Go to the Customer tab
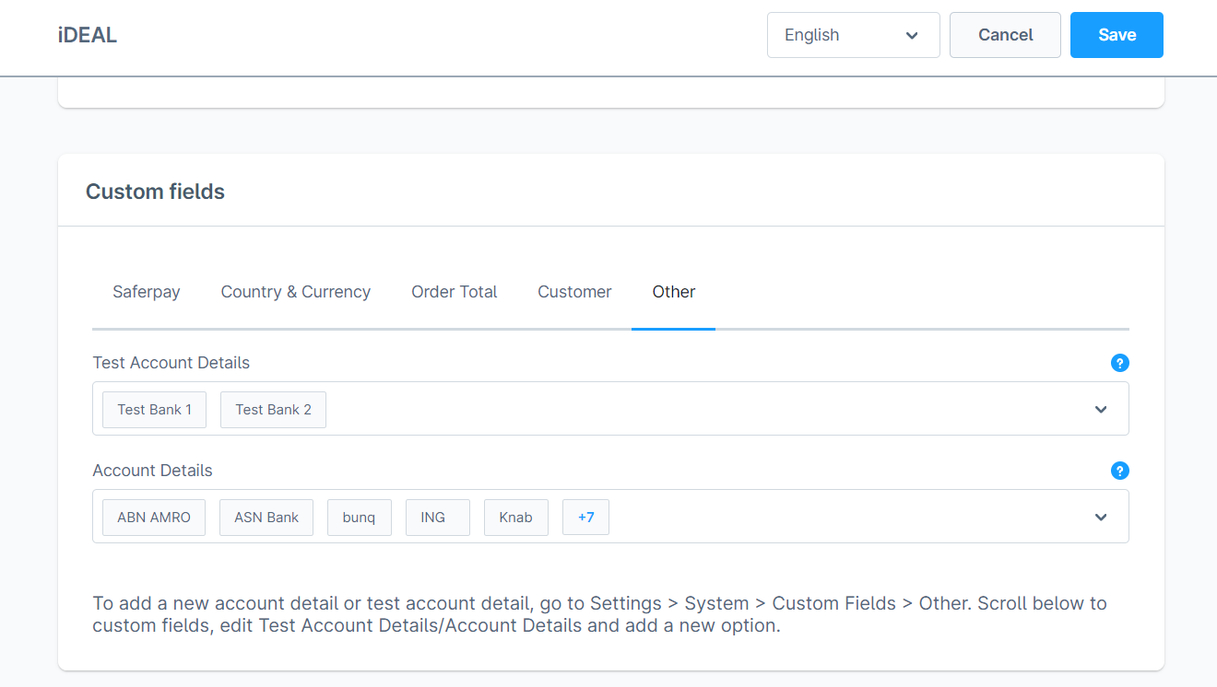Screen dimensions: 1217x687 click(x=574, y=292)
